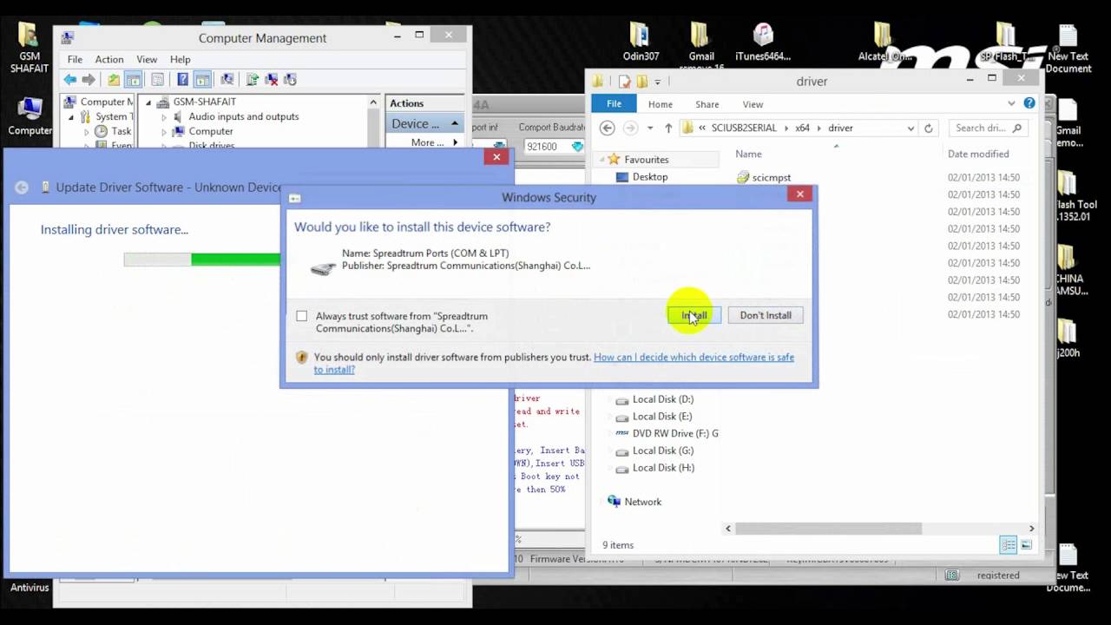Collapse the Device Manager actions section
Viewport: 1111px width, 625px height.
[x=454, y=124]
